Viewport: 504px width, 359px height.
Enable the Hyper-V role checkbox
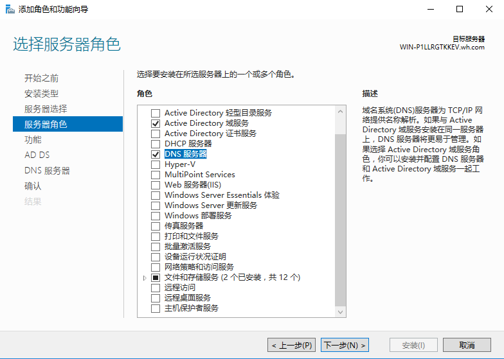(155, 164)
